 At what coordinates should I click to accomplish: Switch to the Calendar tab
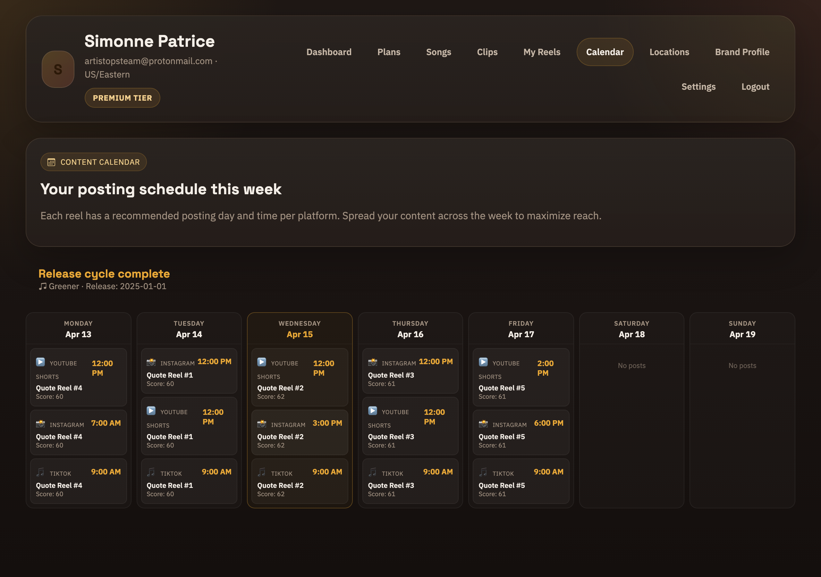pos(605,52)
